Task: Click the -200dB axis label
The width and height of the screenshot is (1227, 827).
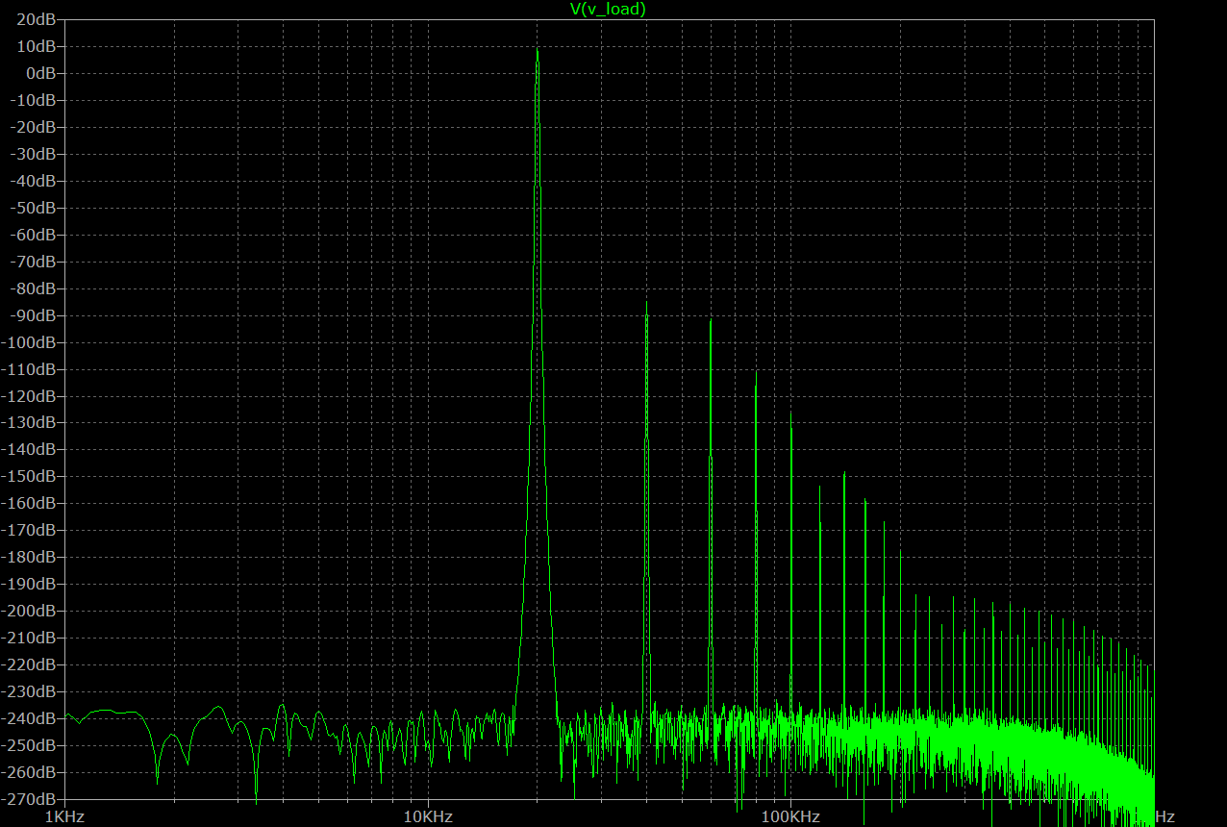Action: [x=30, y=611]
